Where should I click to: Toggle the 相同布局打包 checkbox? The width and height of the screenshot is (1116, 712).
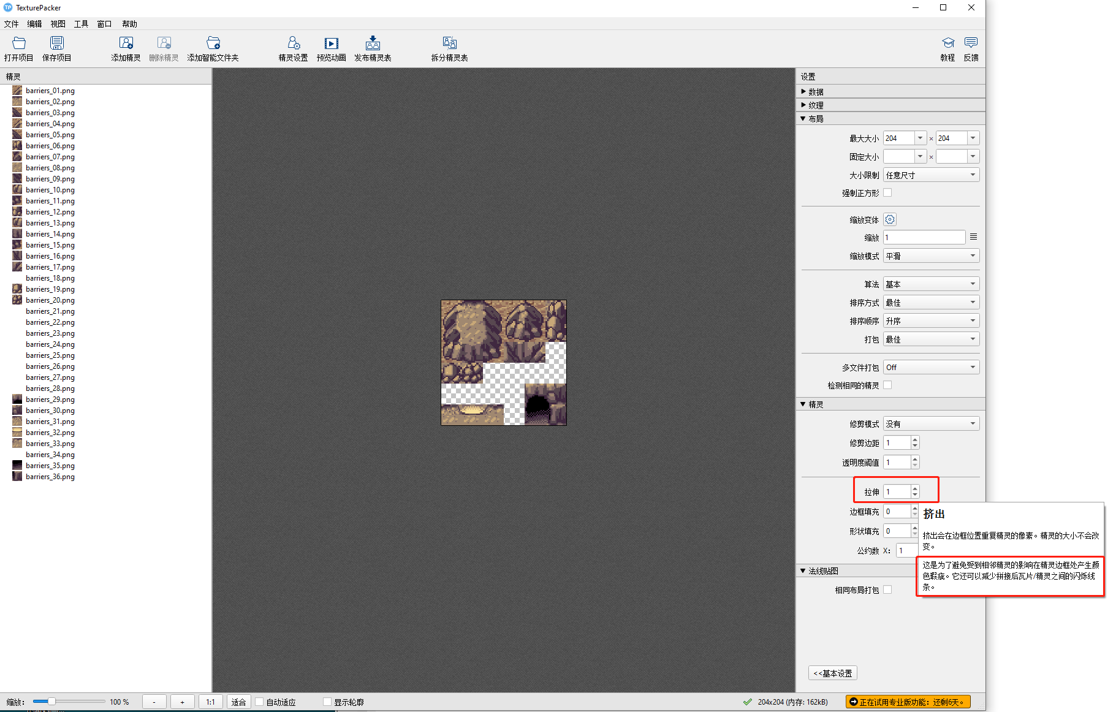pos(887,589)
